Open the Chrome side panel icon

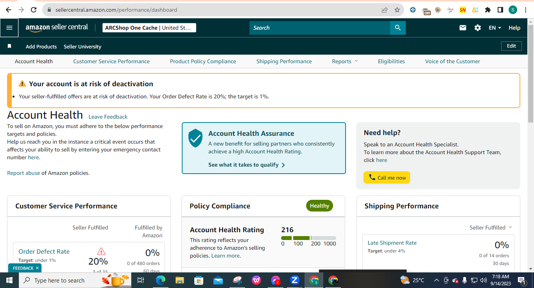[500, 10]
